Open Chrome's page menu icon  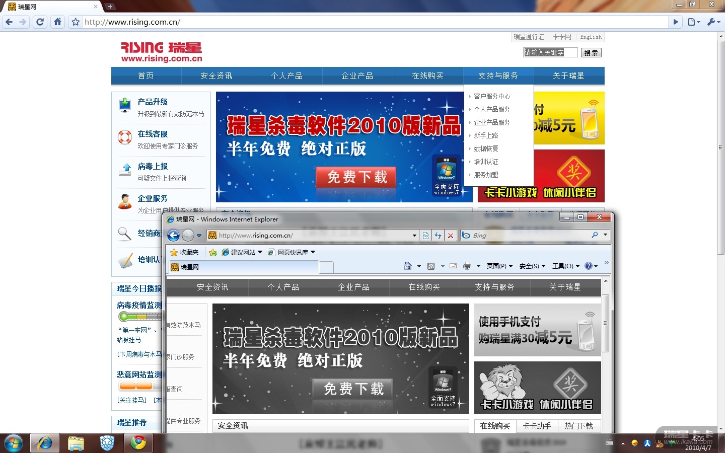pos(694,22)
